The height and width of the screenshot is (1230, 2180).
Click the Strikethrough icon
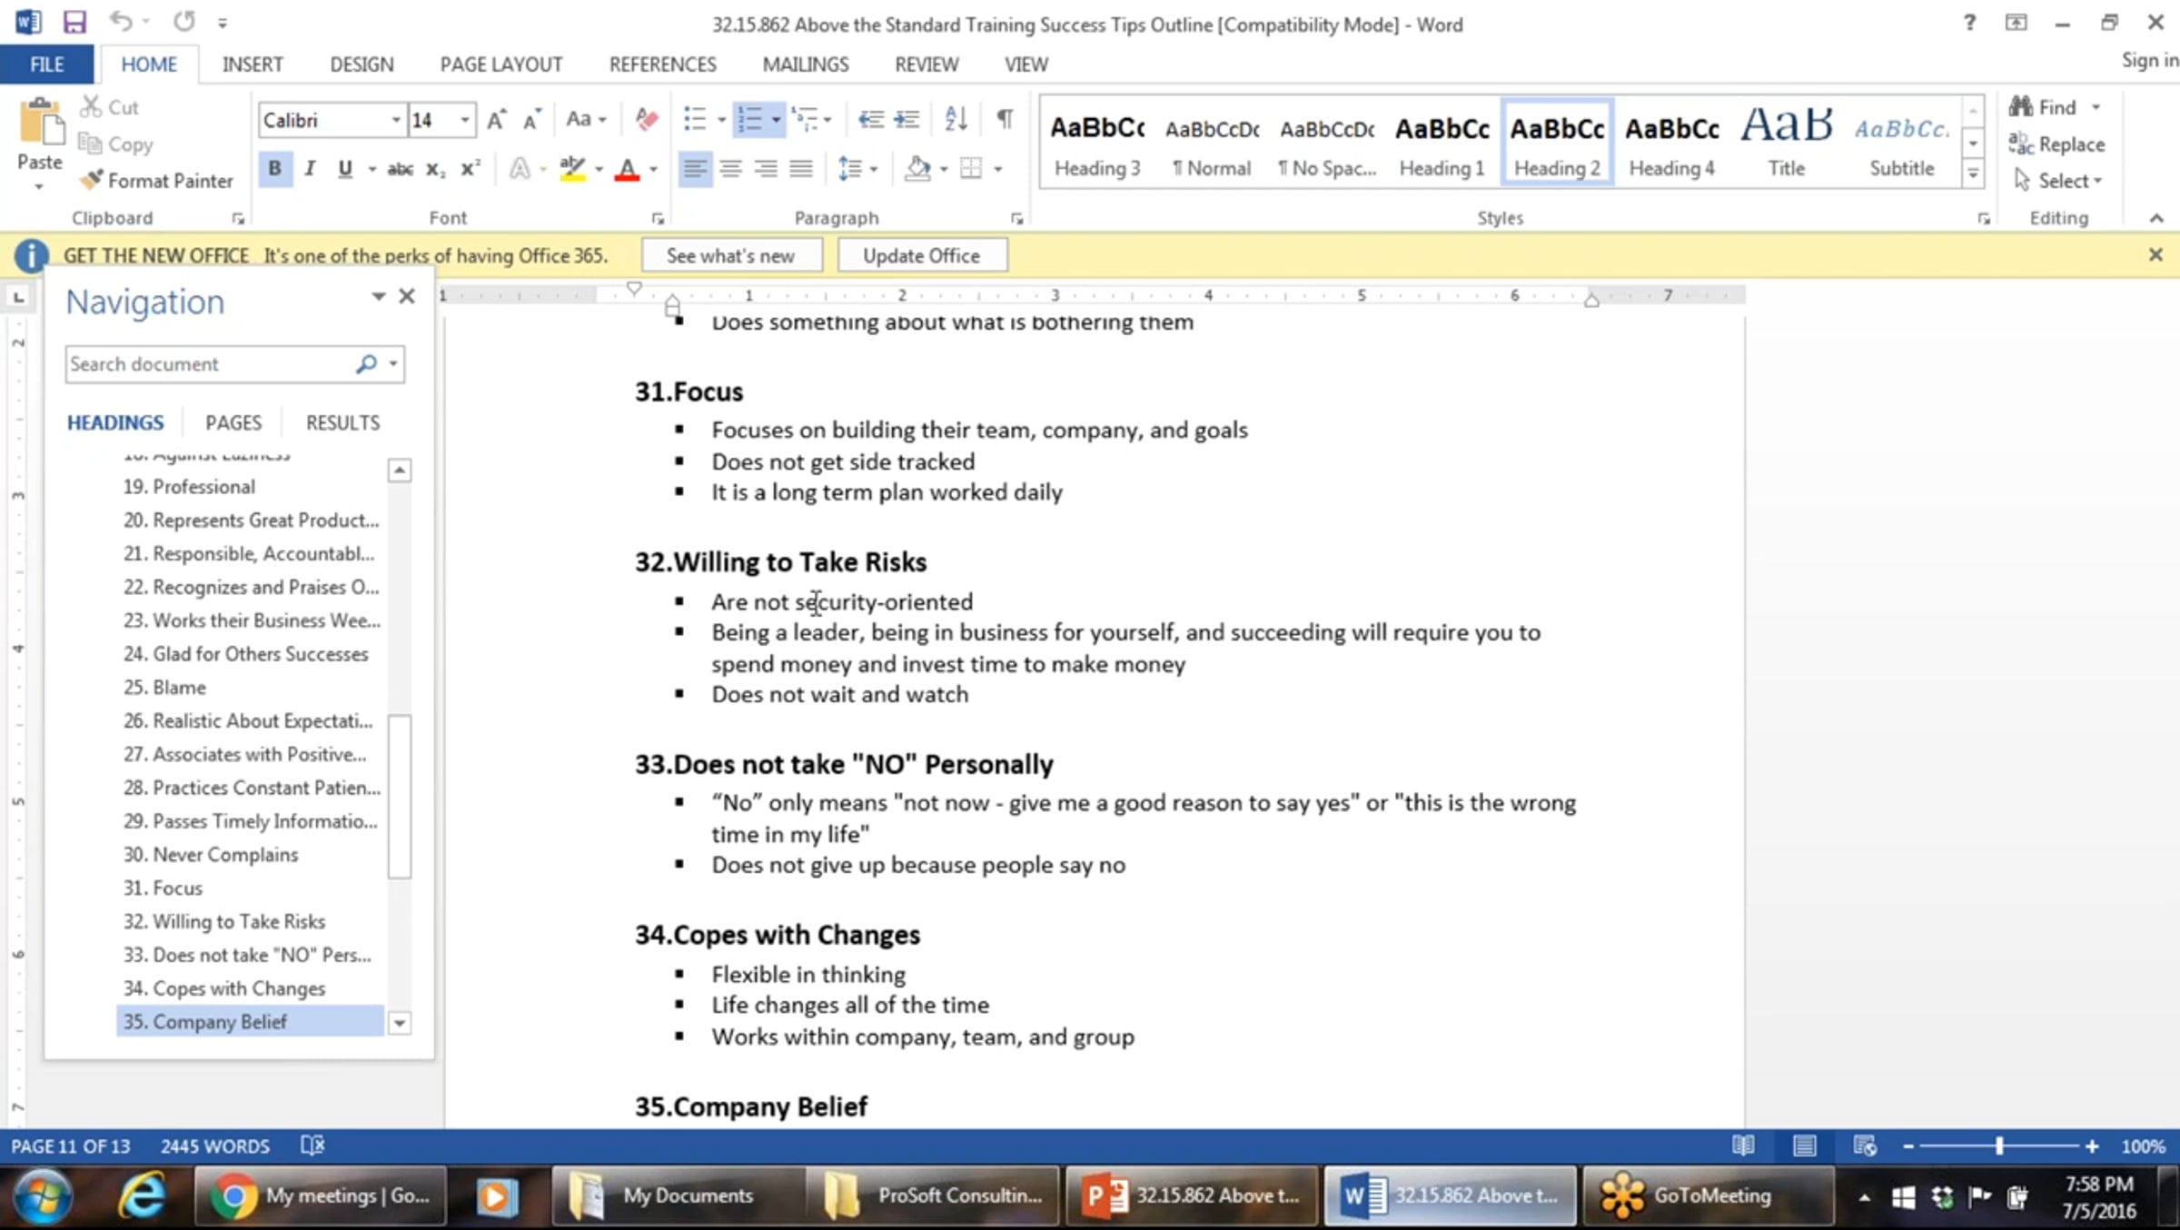(x=400, y=169)
